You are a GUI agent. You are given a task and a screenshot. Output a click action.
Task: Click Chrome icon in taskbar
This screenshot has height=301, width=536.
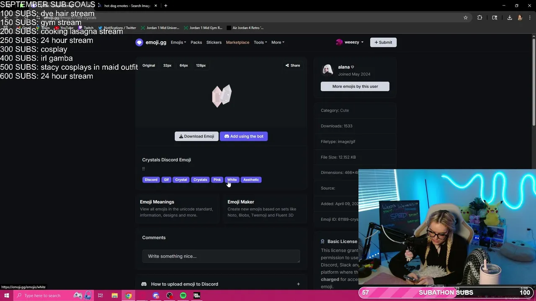point(129,296)
